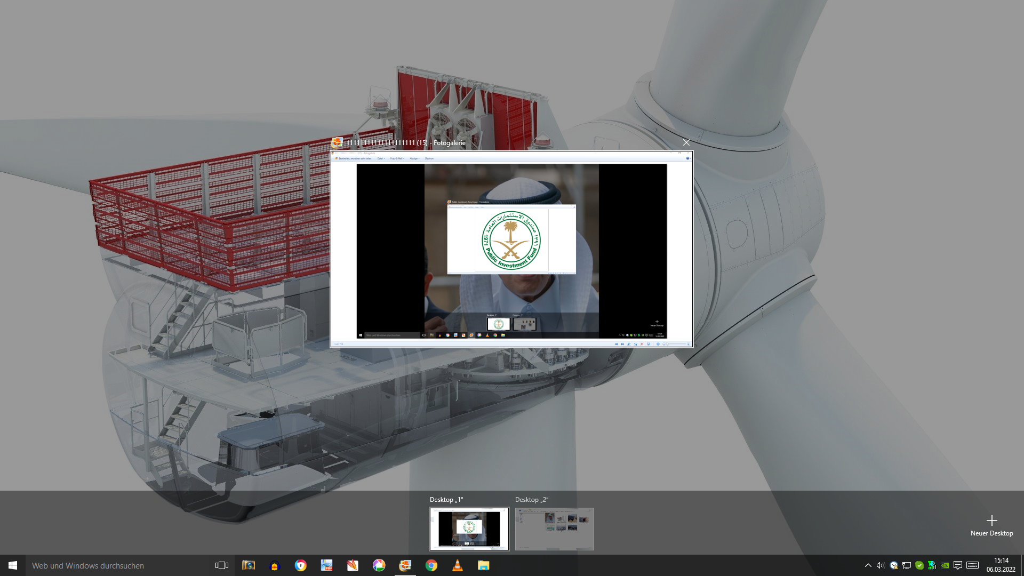1024x576 pixels.
Task: Show hidden system tray icons
Action: (x=868, y=565)
